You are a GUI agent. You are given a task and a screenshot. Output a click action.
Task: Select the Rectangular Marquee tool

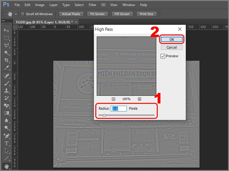pos(6,38)
